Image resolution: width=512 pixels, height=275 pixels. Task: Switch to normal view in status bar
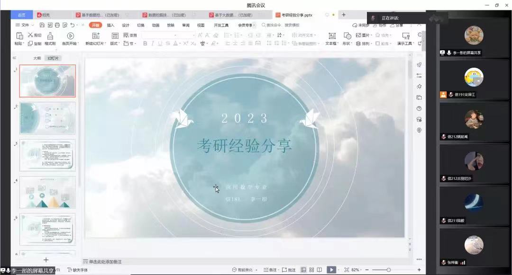[304, 270]
